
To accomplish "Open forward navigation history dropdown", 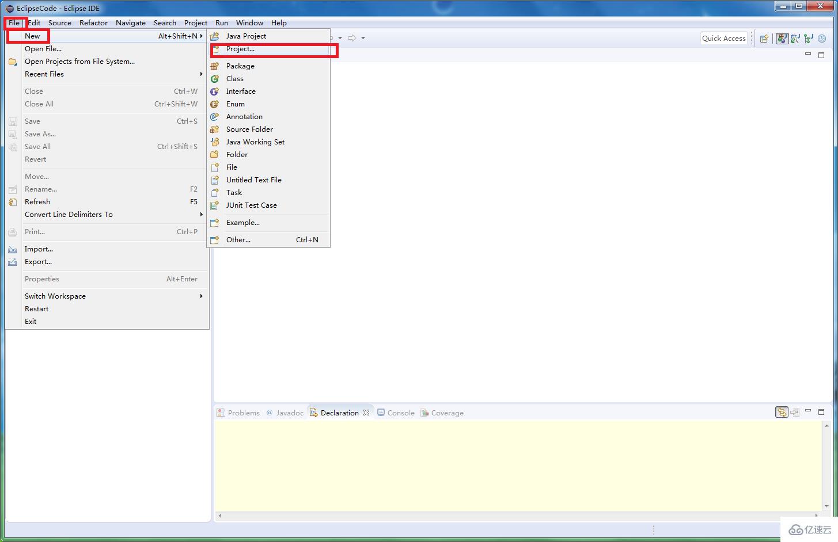I will [x=363, y=38].
